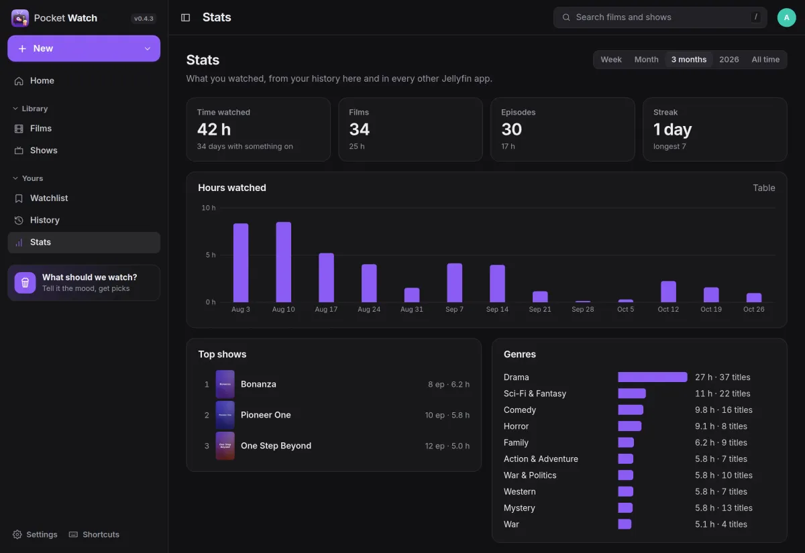Go to Watchlist in the sidebar
This screenshot has width=805, height=553.
tap(84, 198)
